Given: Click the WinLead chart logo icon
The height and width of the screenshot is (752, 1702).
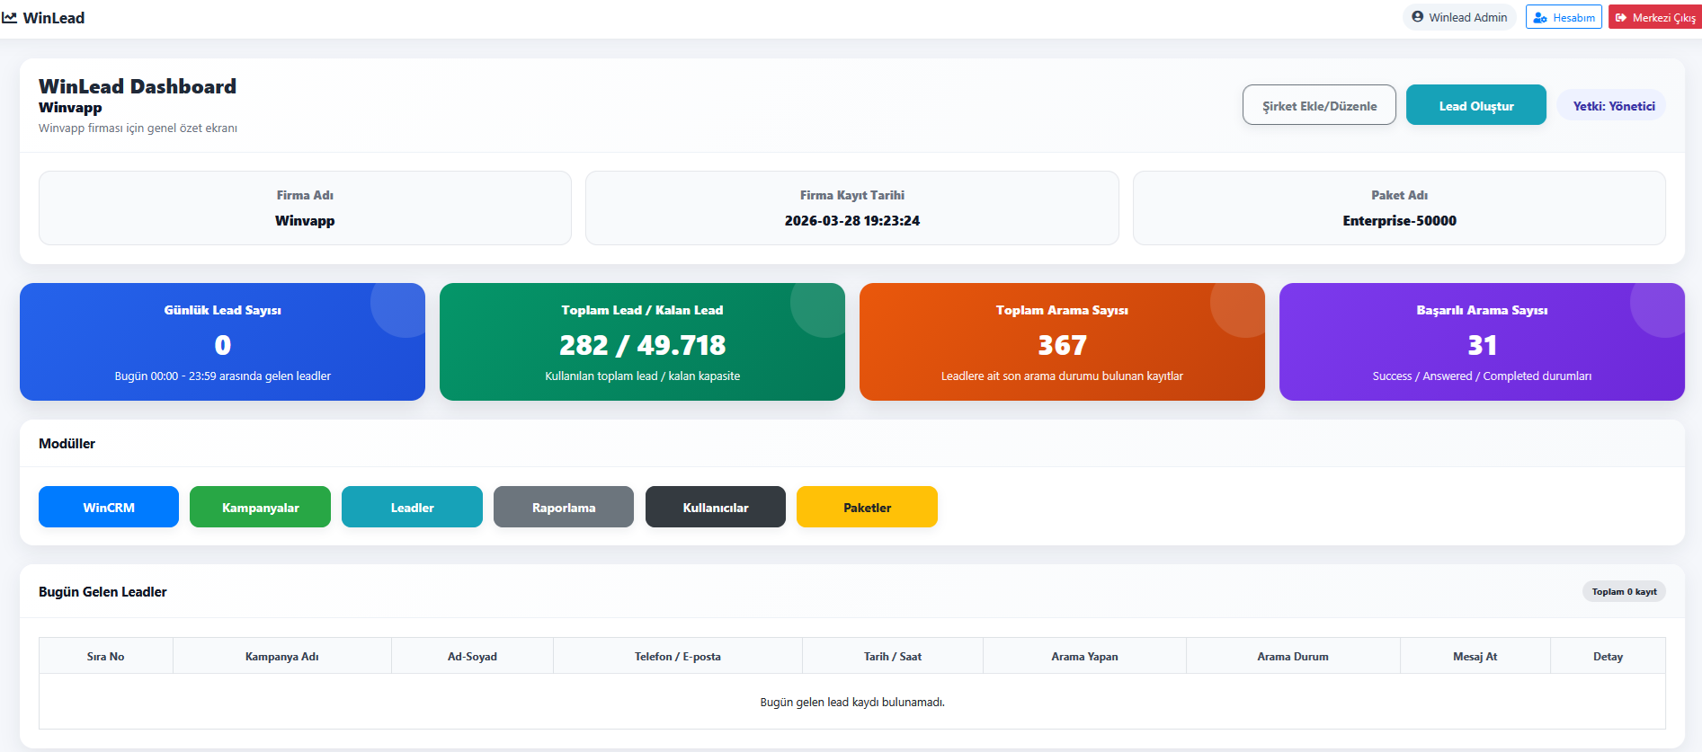Looking at the screenshot, I should pyautogui.click(x=9, y=18).
